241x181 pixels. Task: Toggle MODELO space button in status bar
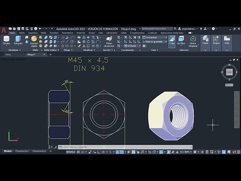pos(71,152)
